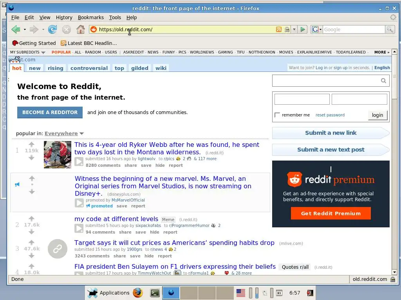
Task: Click the US flag keyboard layout icon
Action: [x=241, y=293]
